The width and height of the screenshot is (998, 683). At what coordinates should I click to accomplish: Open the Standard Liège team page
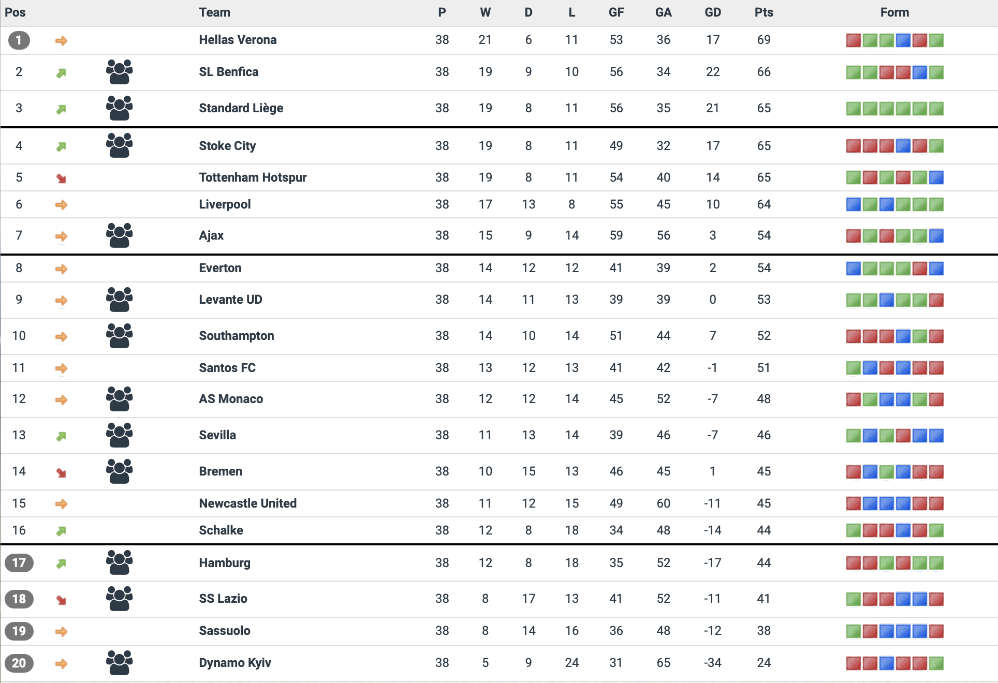coord(241,108)
